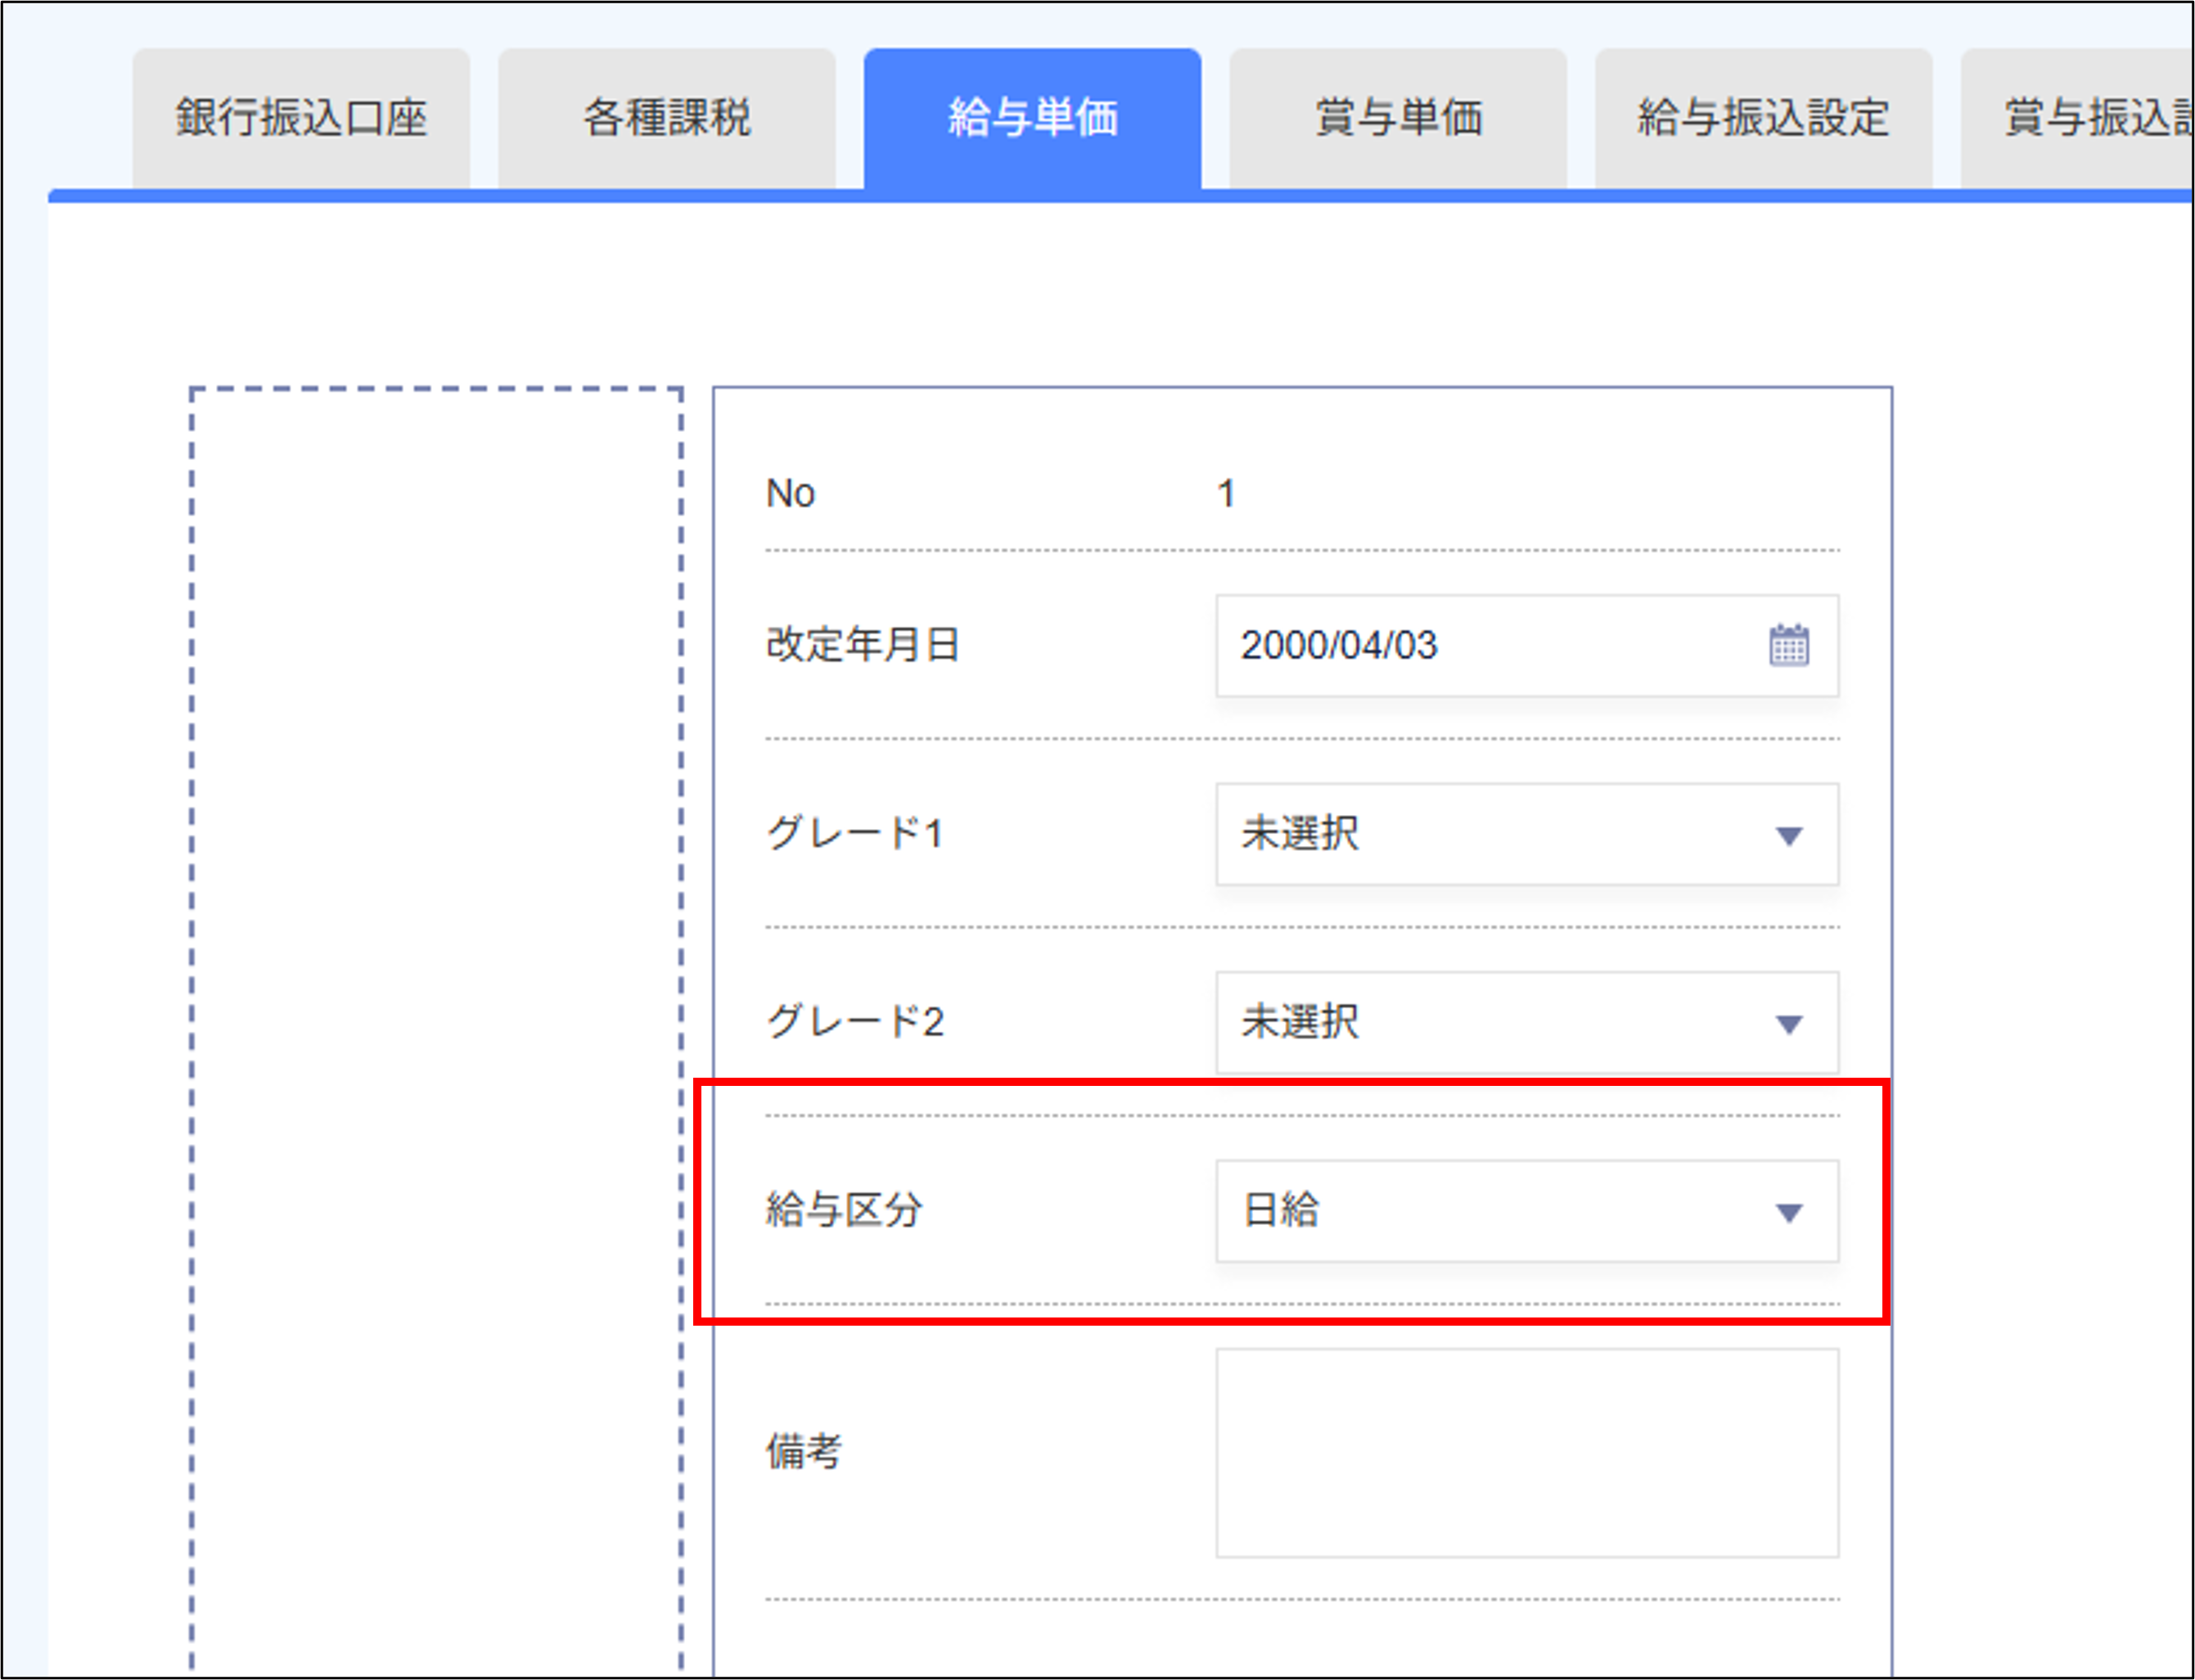This screenshot has width=2195, height=1680.
Task: Open the 賞与振込設定 tab
Action: click(x=2100, y=117)
